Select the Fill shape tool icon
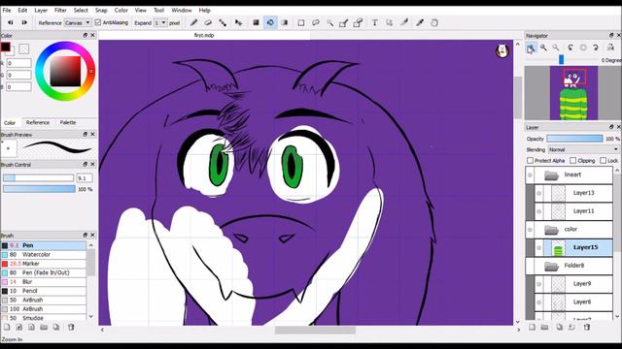Image resolution: width=622 pixels, height=349 pixels. pos(256,22)
